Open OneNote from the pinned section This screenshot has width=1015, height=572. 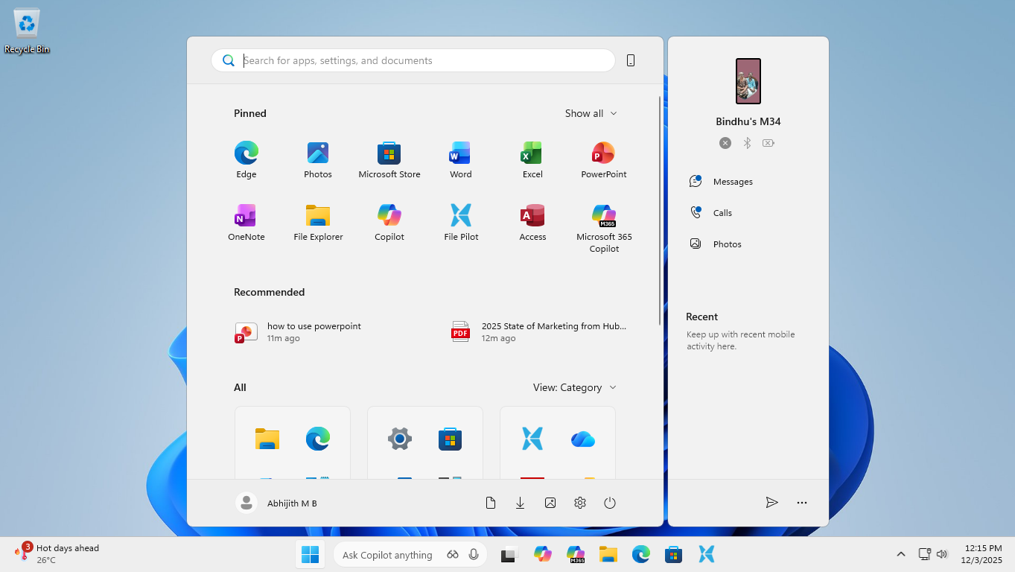tap(246, 221)
